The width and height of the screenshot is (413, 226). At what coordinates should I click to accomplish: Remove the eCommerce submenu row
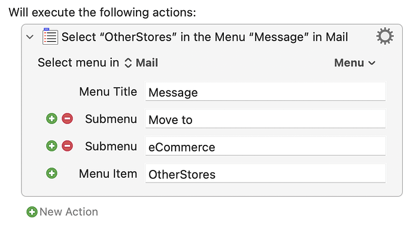[68, 146]
